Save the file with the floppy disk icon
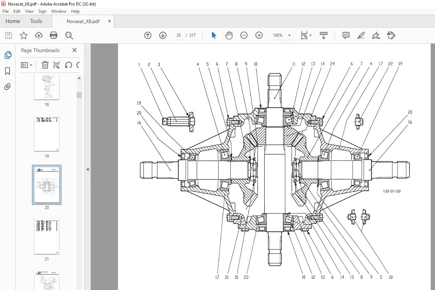Image resolution: width=435 pixels, height=290 pixels. [9, 35]
